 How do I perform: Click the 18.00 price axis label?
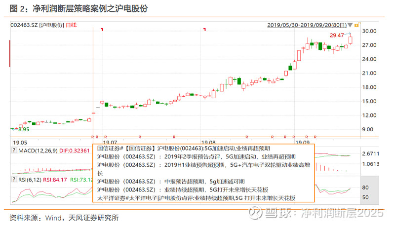coord(369,87)
